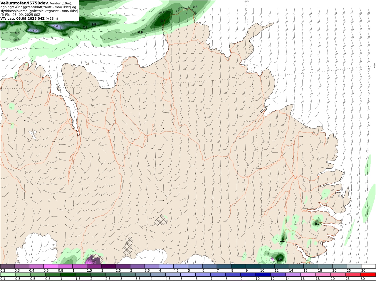Click the bright red swatch closing the lower legend row
The height and width of the screenshot is (281, 376).
[x=368, y=275]
